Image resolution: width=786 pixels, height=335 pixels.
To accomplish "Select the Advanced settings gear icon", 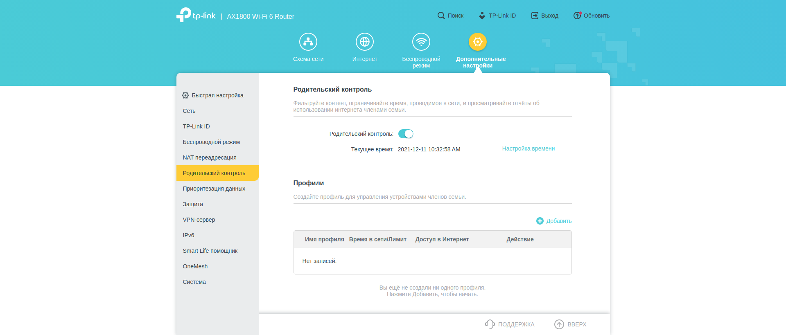I will click(x=477, y=42).
